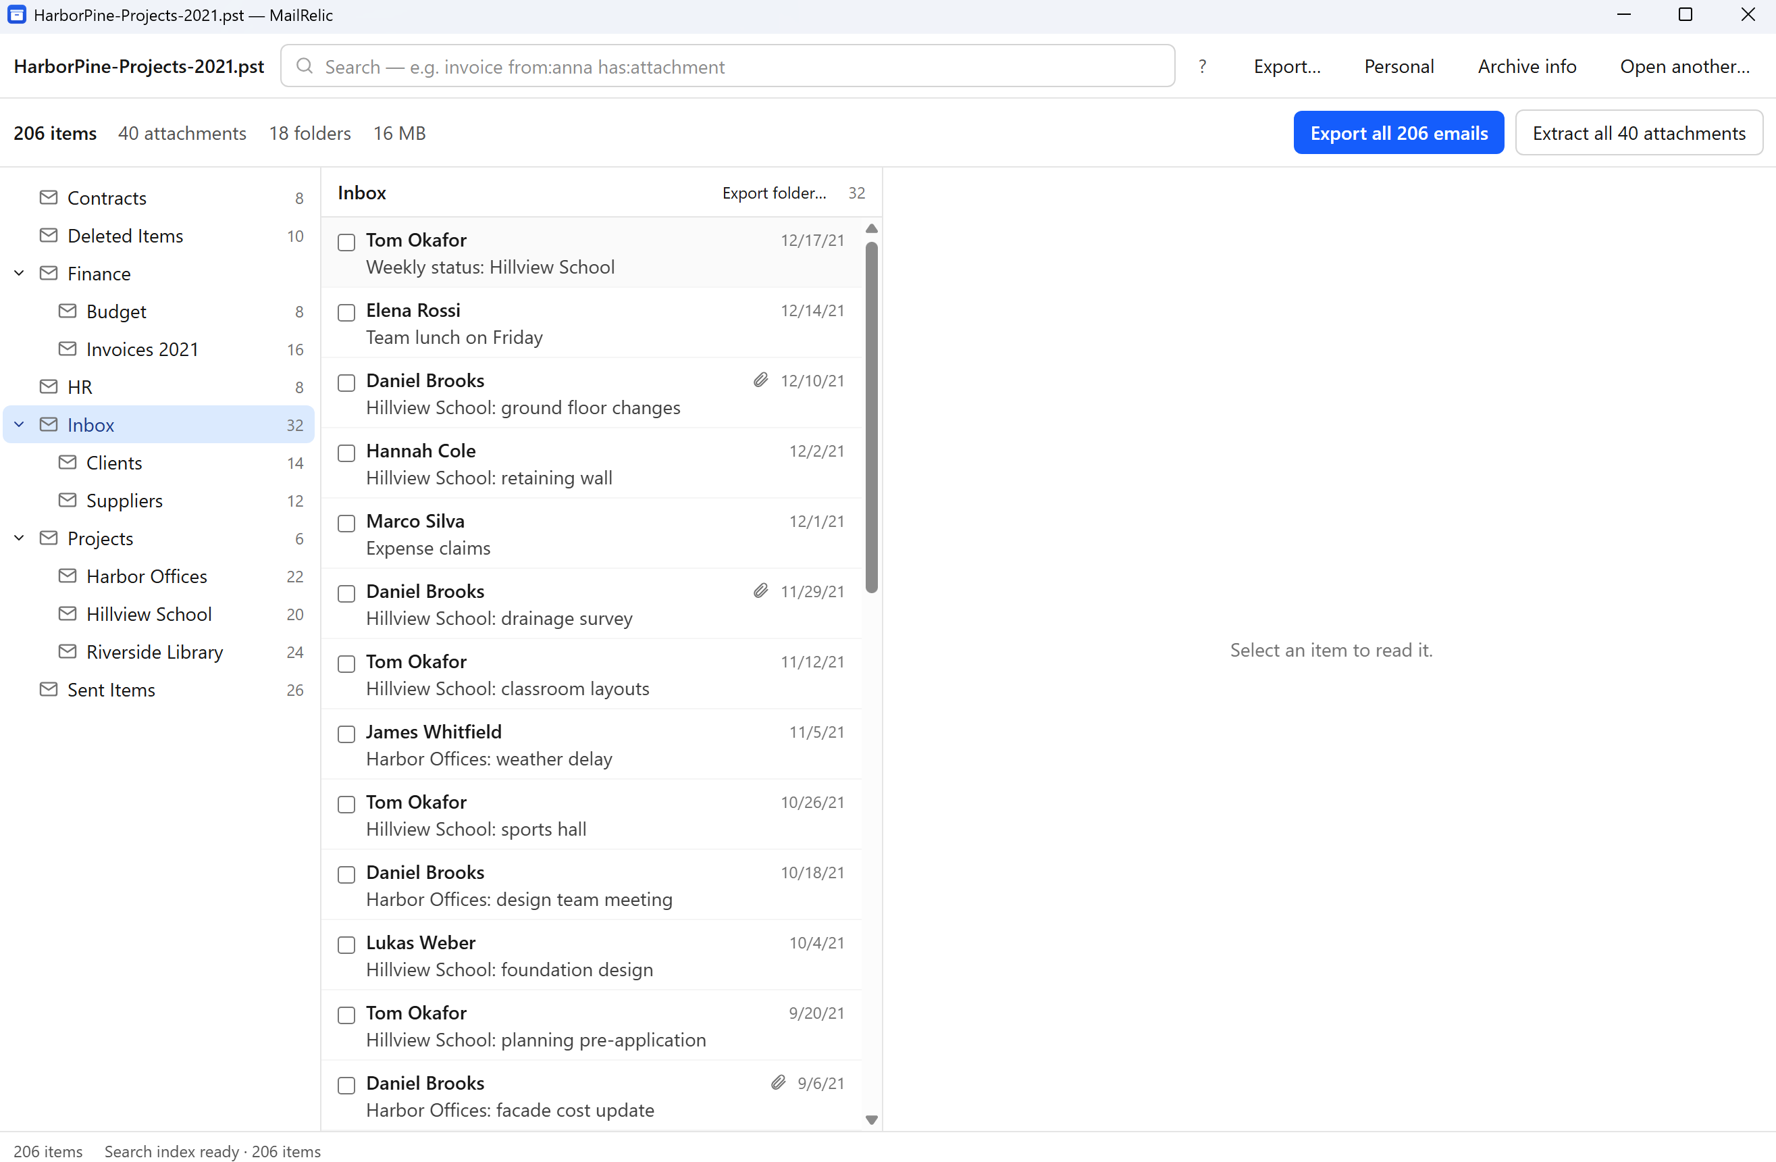This screenshot has width=1776, height=1162.
Task: Click Open another... in the toolbar
Action: coord(1684,66)
